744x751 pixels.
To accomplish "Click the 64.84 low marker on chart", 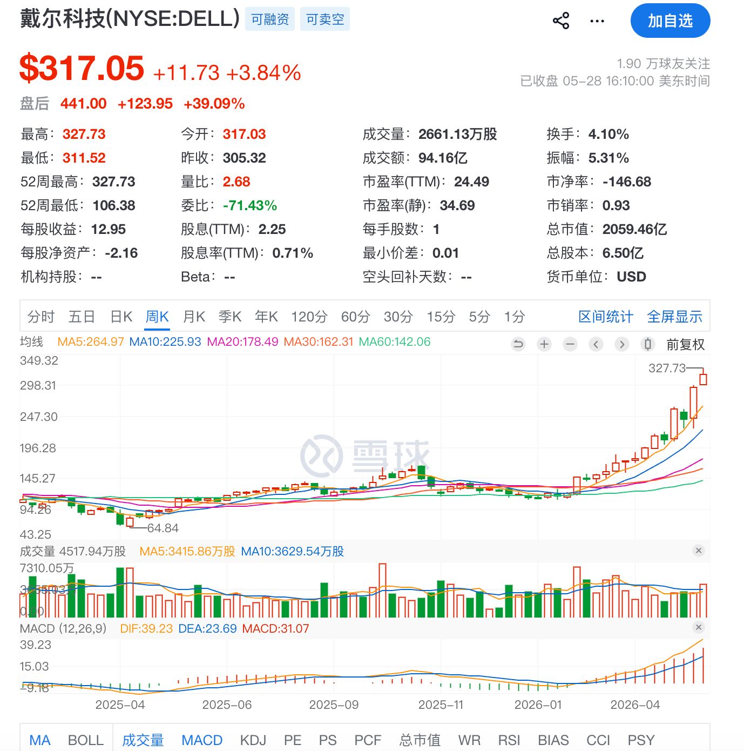I will pyautogui.click(x=163, y=528).
